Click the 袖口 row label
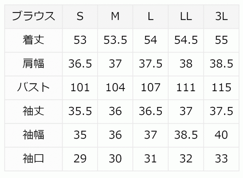The height and width of the screenshot is (178, 243). click(33, 158)
